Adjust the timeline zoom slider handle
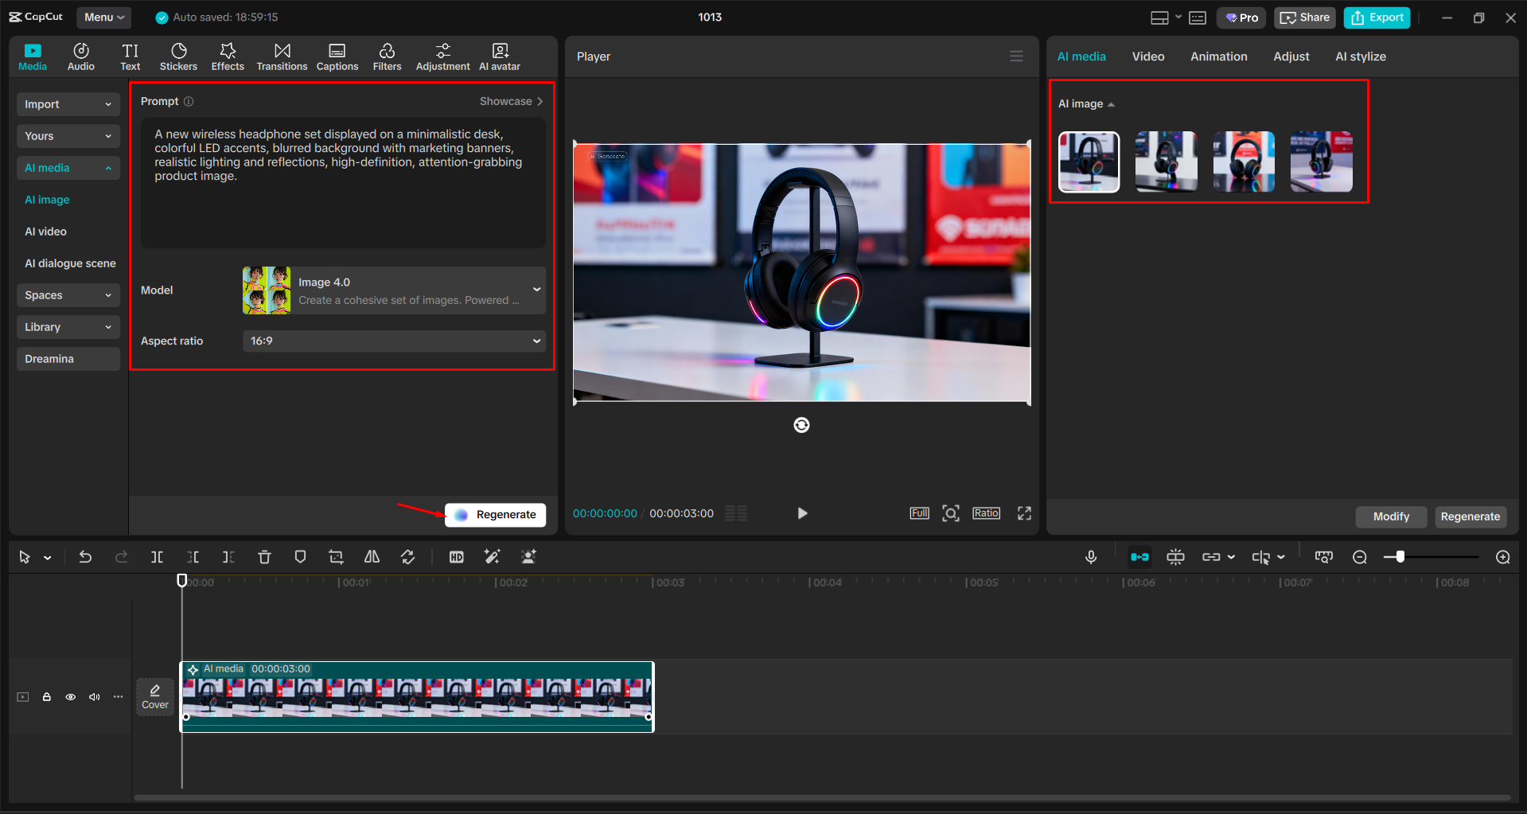1527x814 pixels. [1400, 557]
